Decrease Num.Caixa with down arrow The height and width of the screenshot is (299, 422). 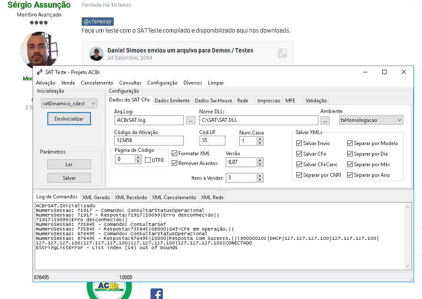pyautogui.click(x=260, y=143)
